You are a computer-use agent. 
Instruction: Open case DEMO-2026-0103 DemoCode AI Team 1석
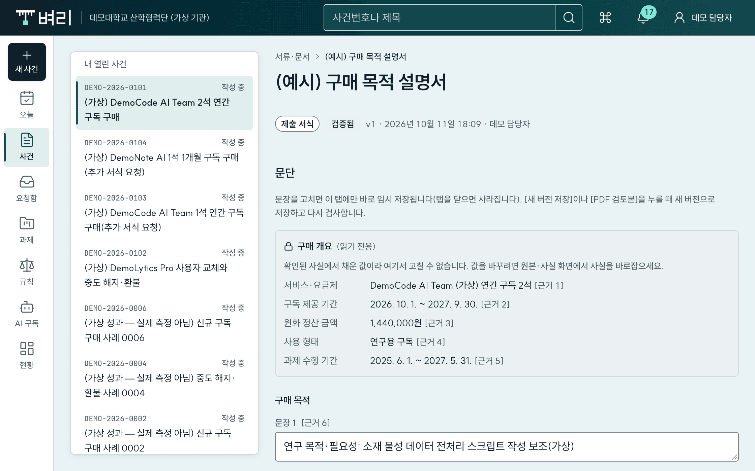(164, 213)
